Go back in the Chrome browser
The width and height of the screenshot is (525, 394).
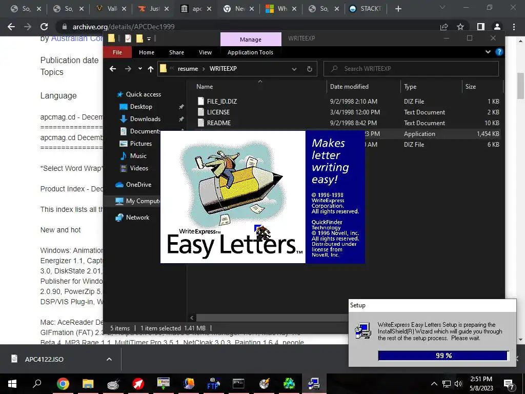(x=11, y=27)
